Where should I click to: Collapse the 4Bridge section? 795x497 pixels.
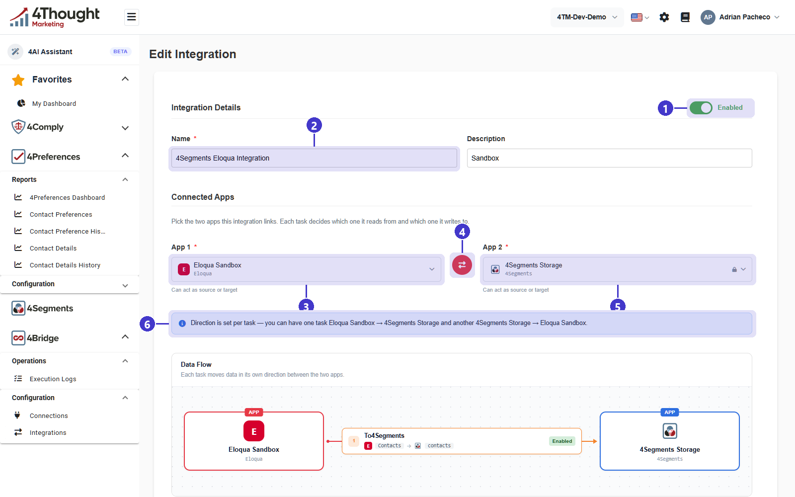point(125,337)
